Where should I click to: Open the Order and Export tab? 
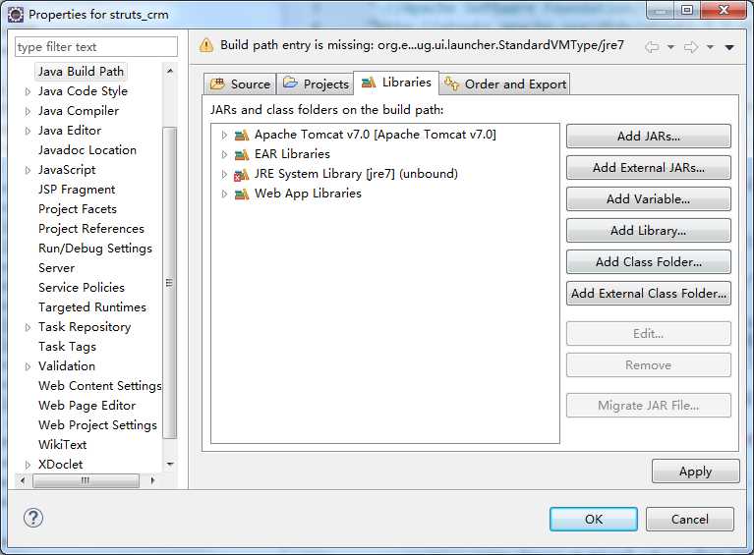point(504,84)
